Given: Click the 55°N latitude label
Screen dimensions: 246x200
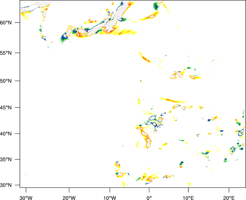Looking at the screenshot, I should pyautogui.click(x=6, y=53).
